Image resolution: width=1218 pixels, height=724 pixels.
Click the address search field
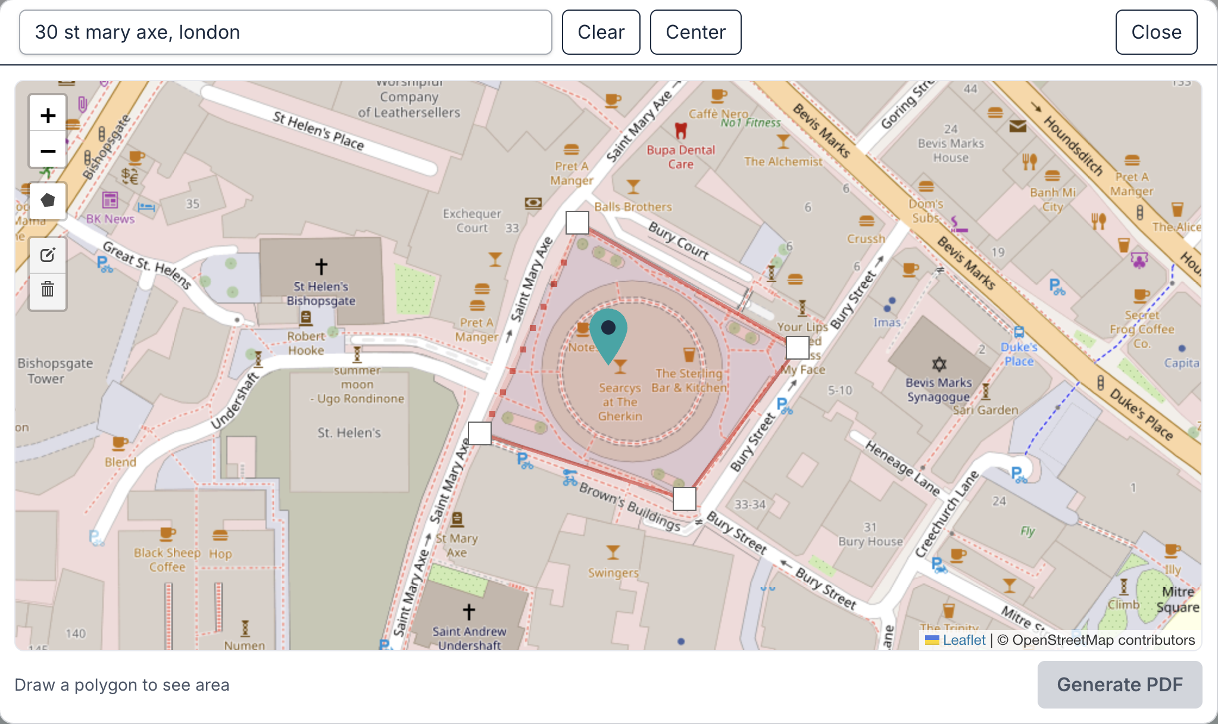286,32
